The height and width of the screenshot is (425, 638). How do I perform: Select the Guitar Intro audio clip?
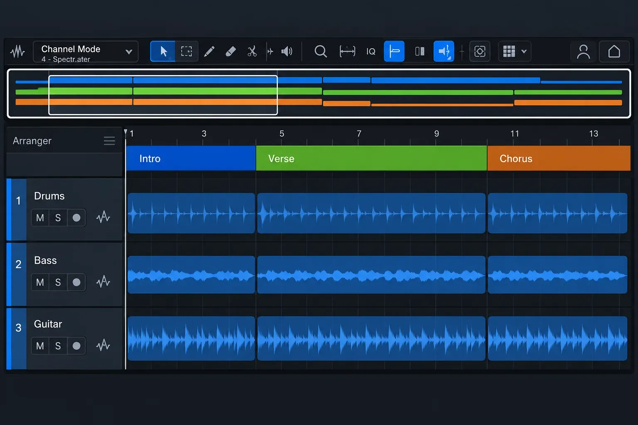(191, 339)
